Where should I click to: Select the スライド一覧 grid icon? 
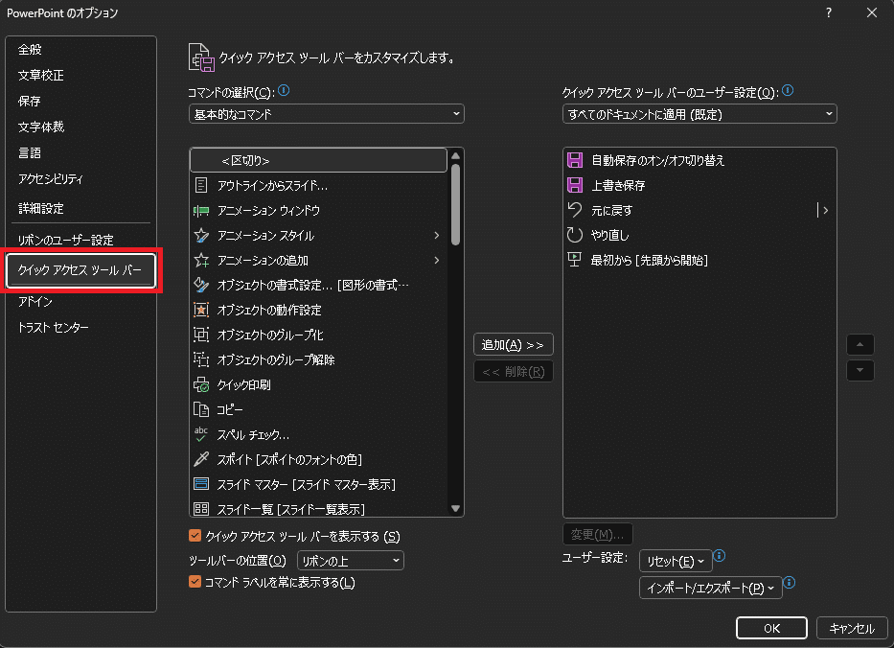(x=200, y=509)
